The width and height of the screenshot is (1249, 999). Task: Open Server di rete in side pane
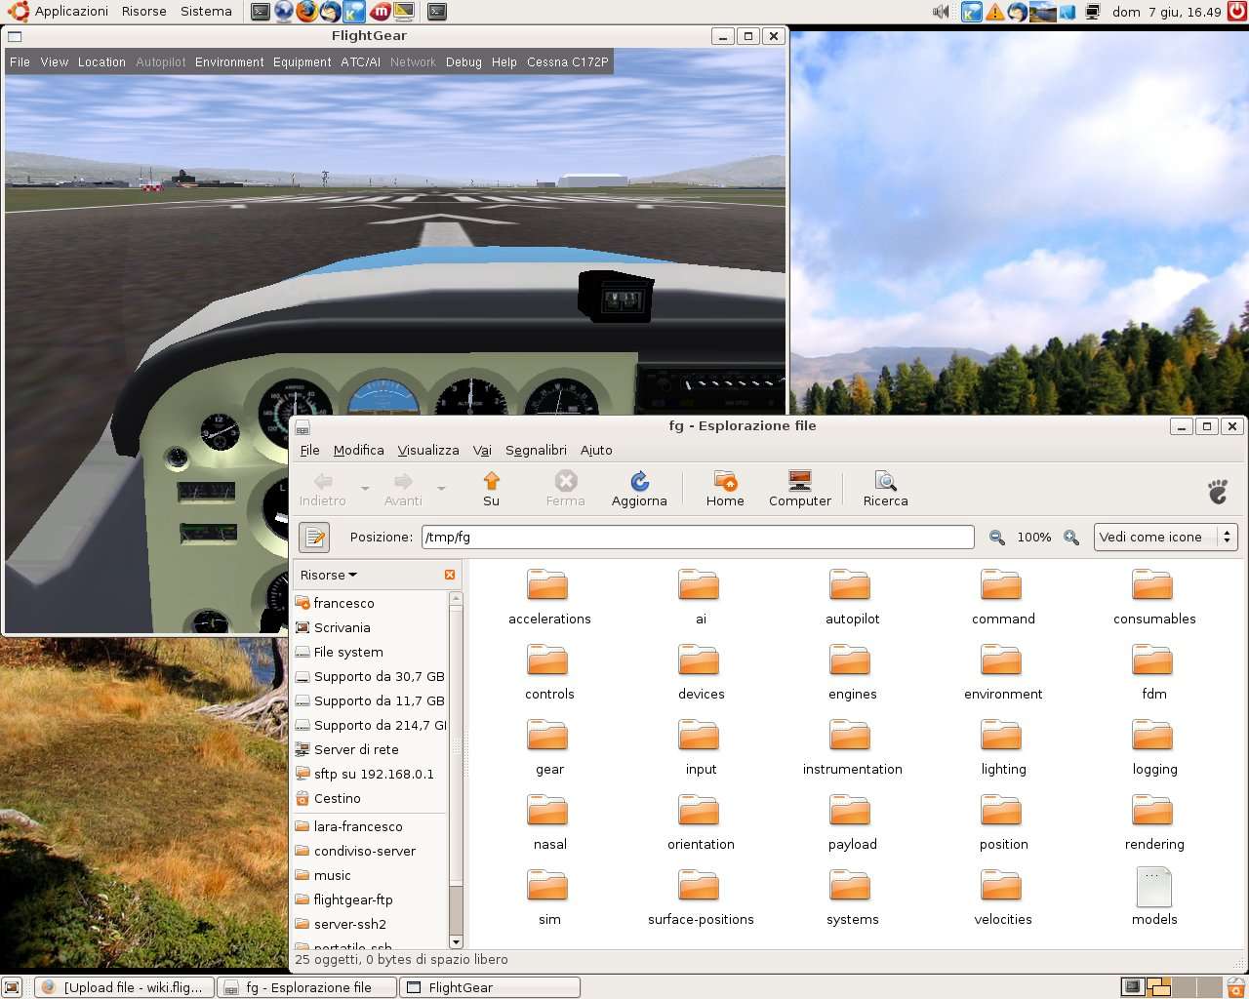pyautogui.click(x=371, y=749)
